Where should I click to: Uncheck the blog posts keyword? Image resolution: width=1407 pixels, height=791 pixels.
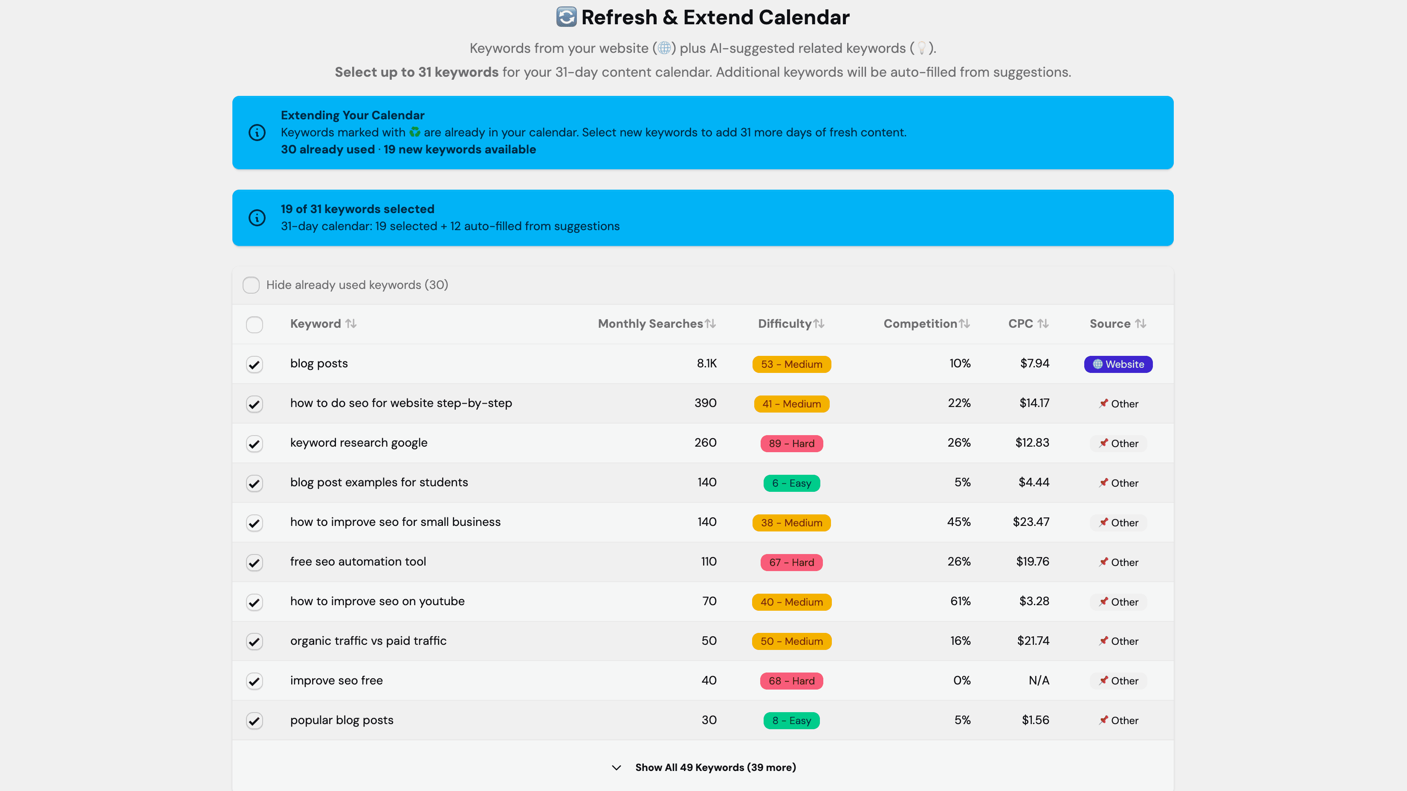click(x=255, y=364)
